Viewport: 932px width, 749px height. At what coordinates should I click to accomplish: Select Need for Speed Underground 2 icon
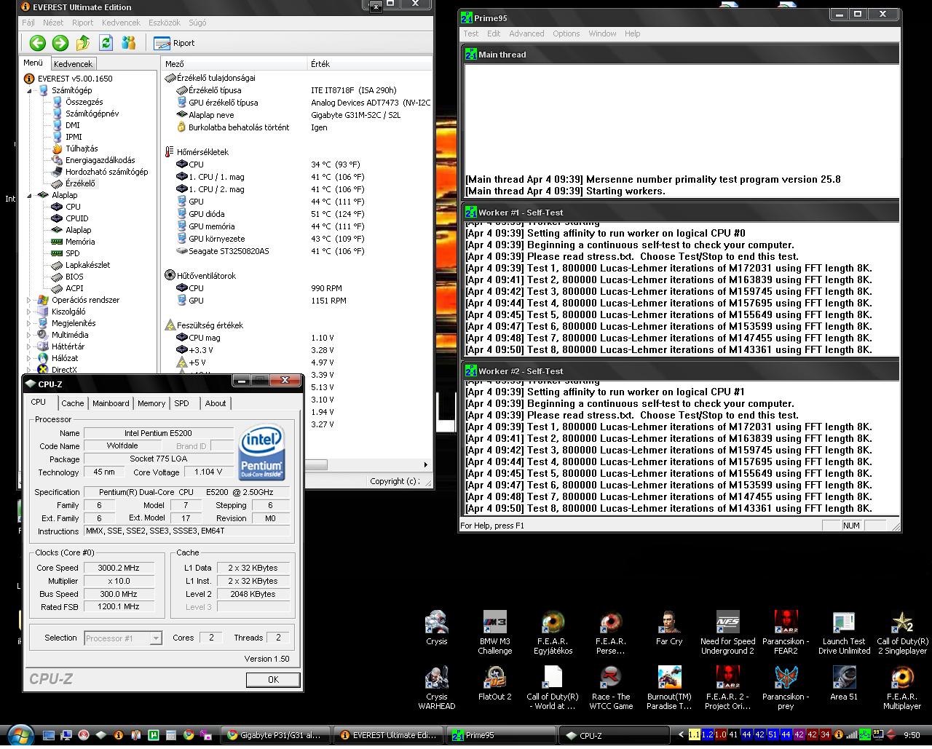tap(728, 633)
